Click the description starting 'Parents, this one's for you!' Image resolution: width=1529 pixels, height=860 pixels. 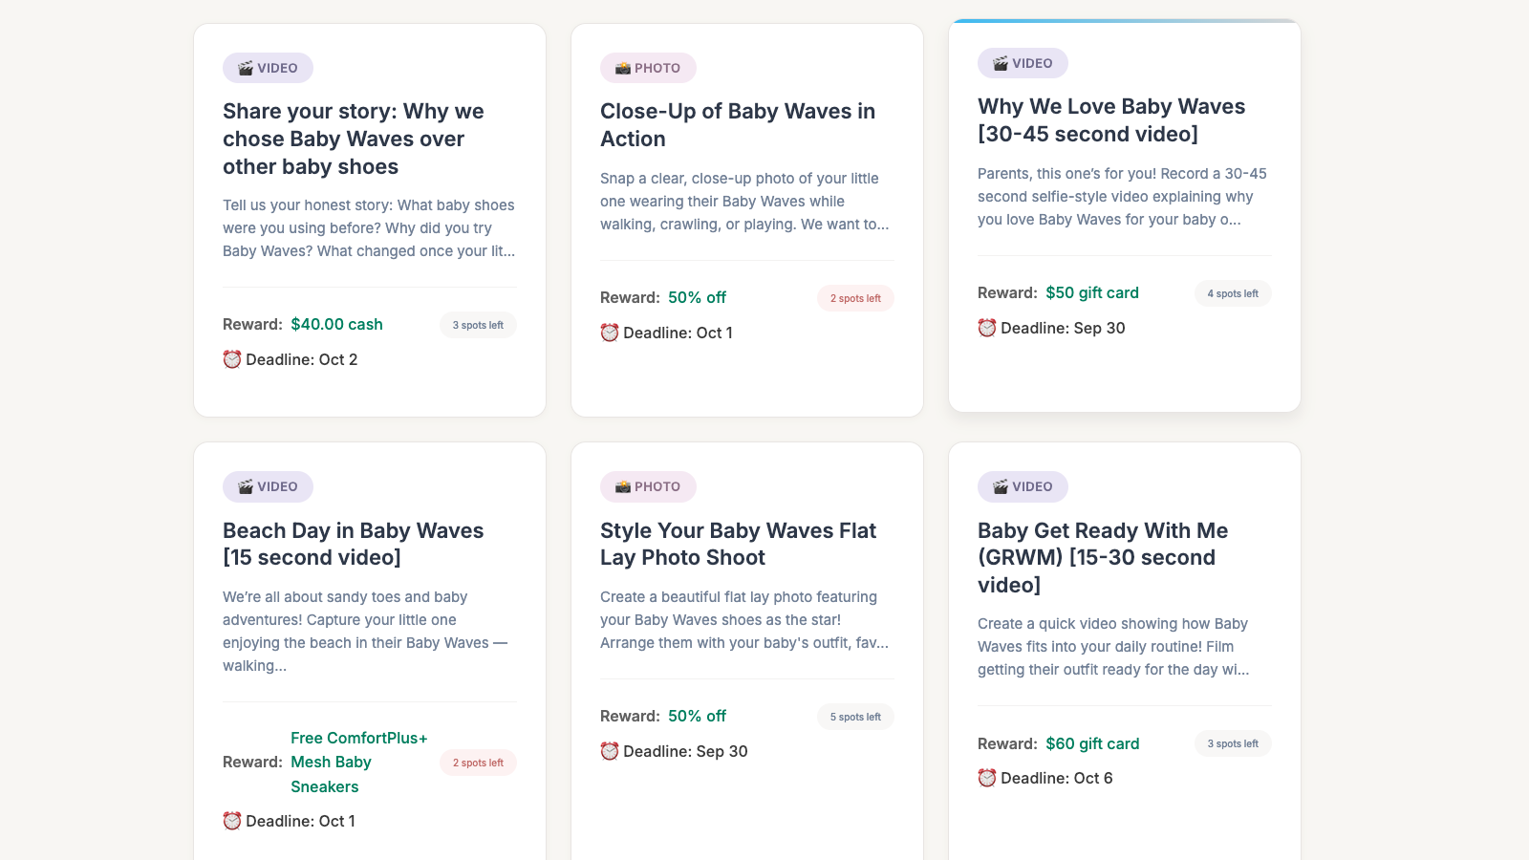(1123, 197)
